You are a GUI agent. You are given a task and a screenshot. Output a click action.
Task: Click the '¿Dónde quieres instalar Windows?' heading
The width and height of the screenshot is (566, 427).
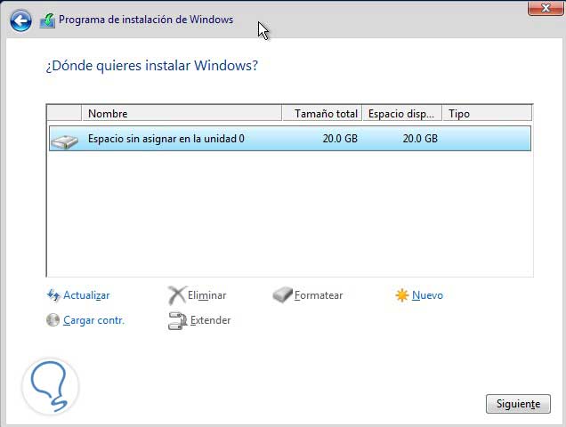[152, 66]
